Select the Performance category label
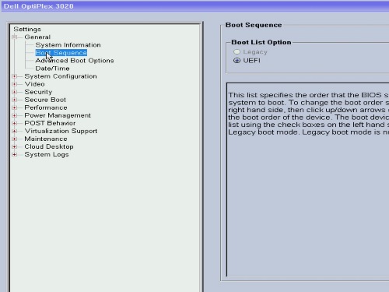 coord(46,107)
